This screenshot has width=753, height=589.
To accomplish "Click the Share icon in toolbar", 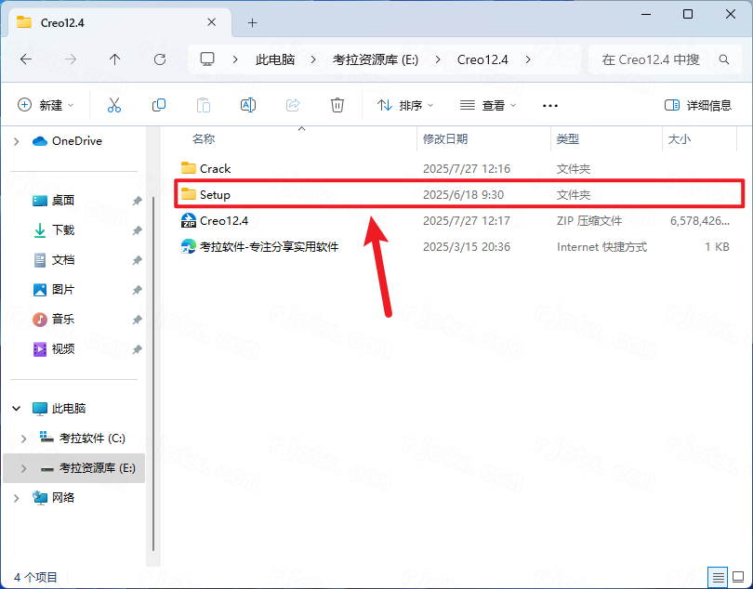I will (x=293, y=105).
